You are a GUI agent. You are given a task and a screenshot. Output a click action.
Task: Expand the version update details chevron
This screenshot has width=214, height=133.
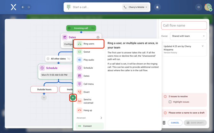[203, 46]
